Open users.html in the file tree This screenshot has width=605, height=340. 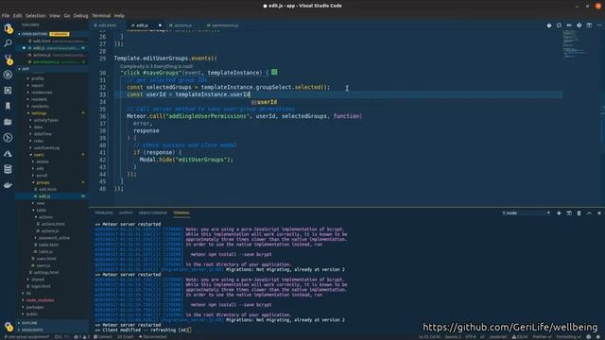[45, 259]
